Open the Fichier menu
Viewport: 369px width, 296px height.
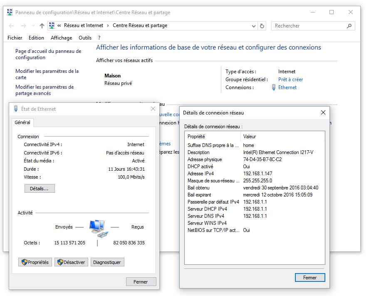pos(15,38)
